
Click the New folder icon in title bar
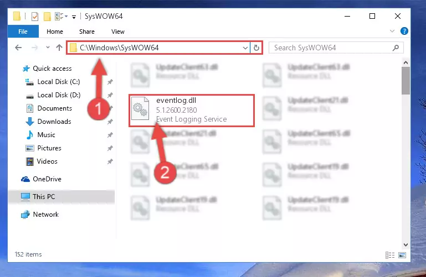pos(47,17)
